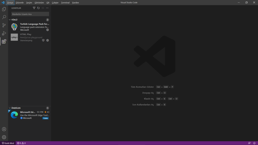Collapse the ÖNERİLEN extensions section
The height and width of the screenshot is (145, 258).
10,108
